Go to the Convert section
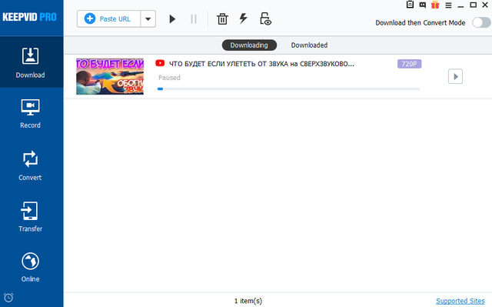Image resolution: width=492 pixels, height=307 pixels. 31,165
